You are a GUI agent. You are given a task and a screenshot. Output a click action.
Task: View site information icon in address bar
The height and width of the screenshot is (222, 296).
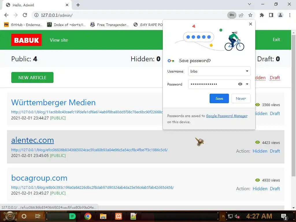(36, 15)
